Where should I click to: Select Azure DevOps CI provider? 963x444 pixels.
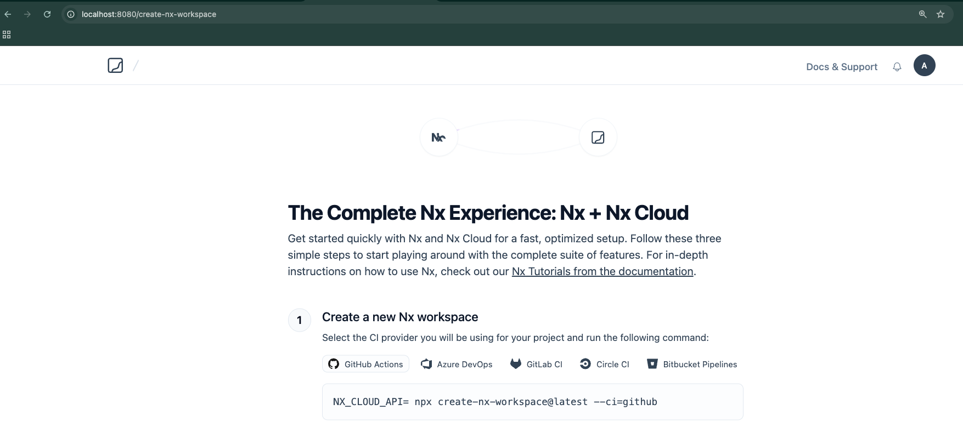click(457, 364)
